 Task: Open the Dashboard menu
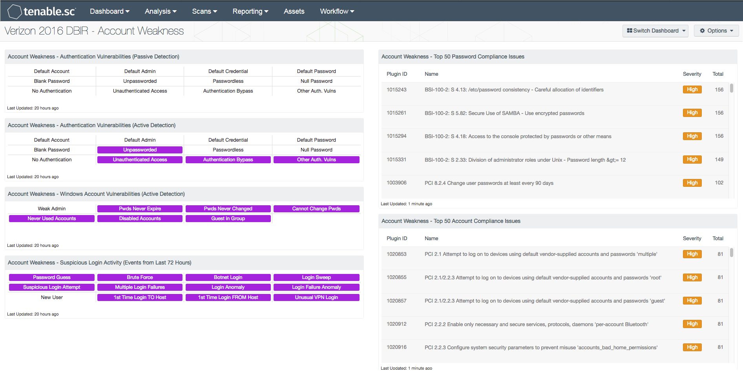[110, 11]
